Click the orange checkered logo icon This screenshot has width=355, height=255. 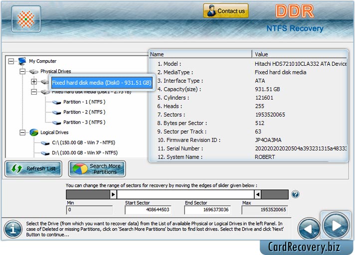[x=26, y=19]
